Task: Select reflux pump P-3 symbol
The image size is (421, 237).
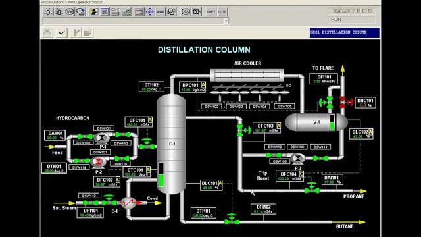Action: [297, 159]
